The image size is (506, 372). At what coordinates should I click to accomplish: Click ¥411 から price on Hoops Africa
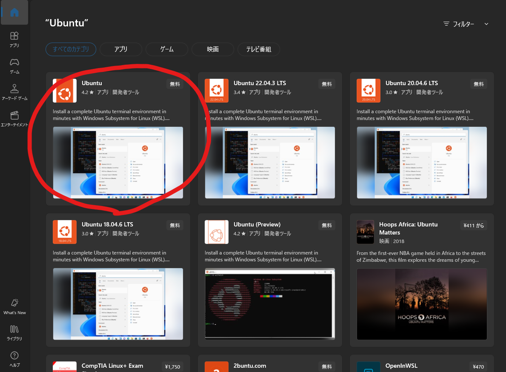(474, 225)
